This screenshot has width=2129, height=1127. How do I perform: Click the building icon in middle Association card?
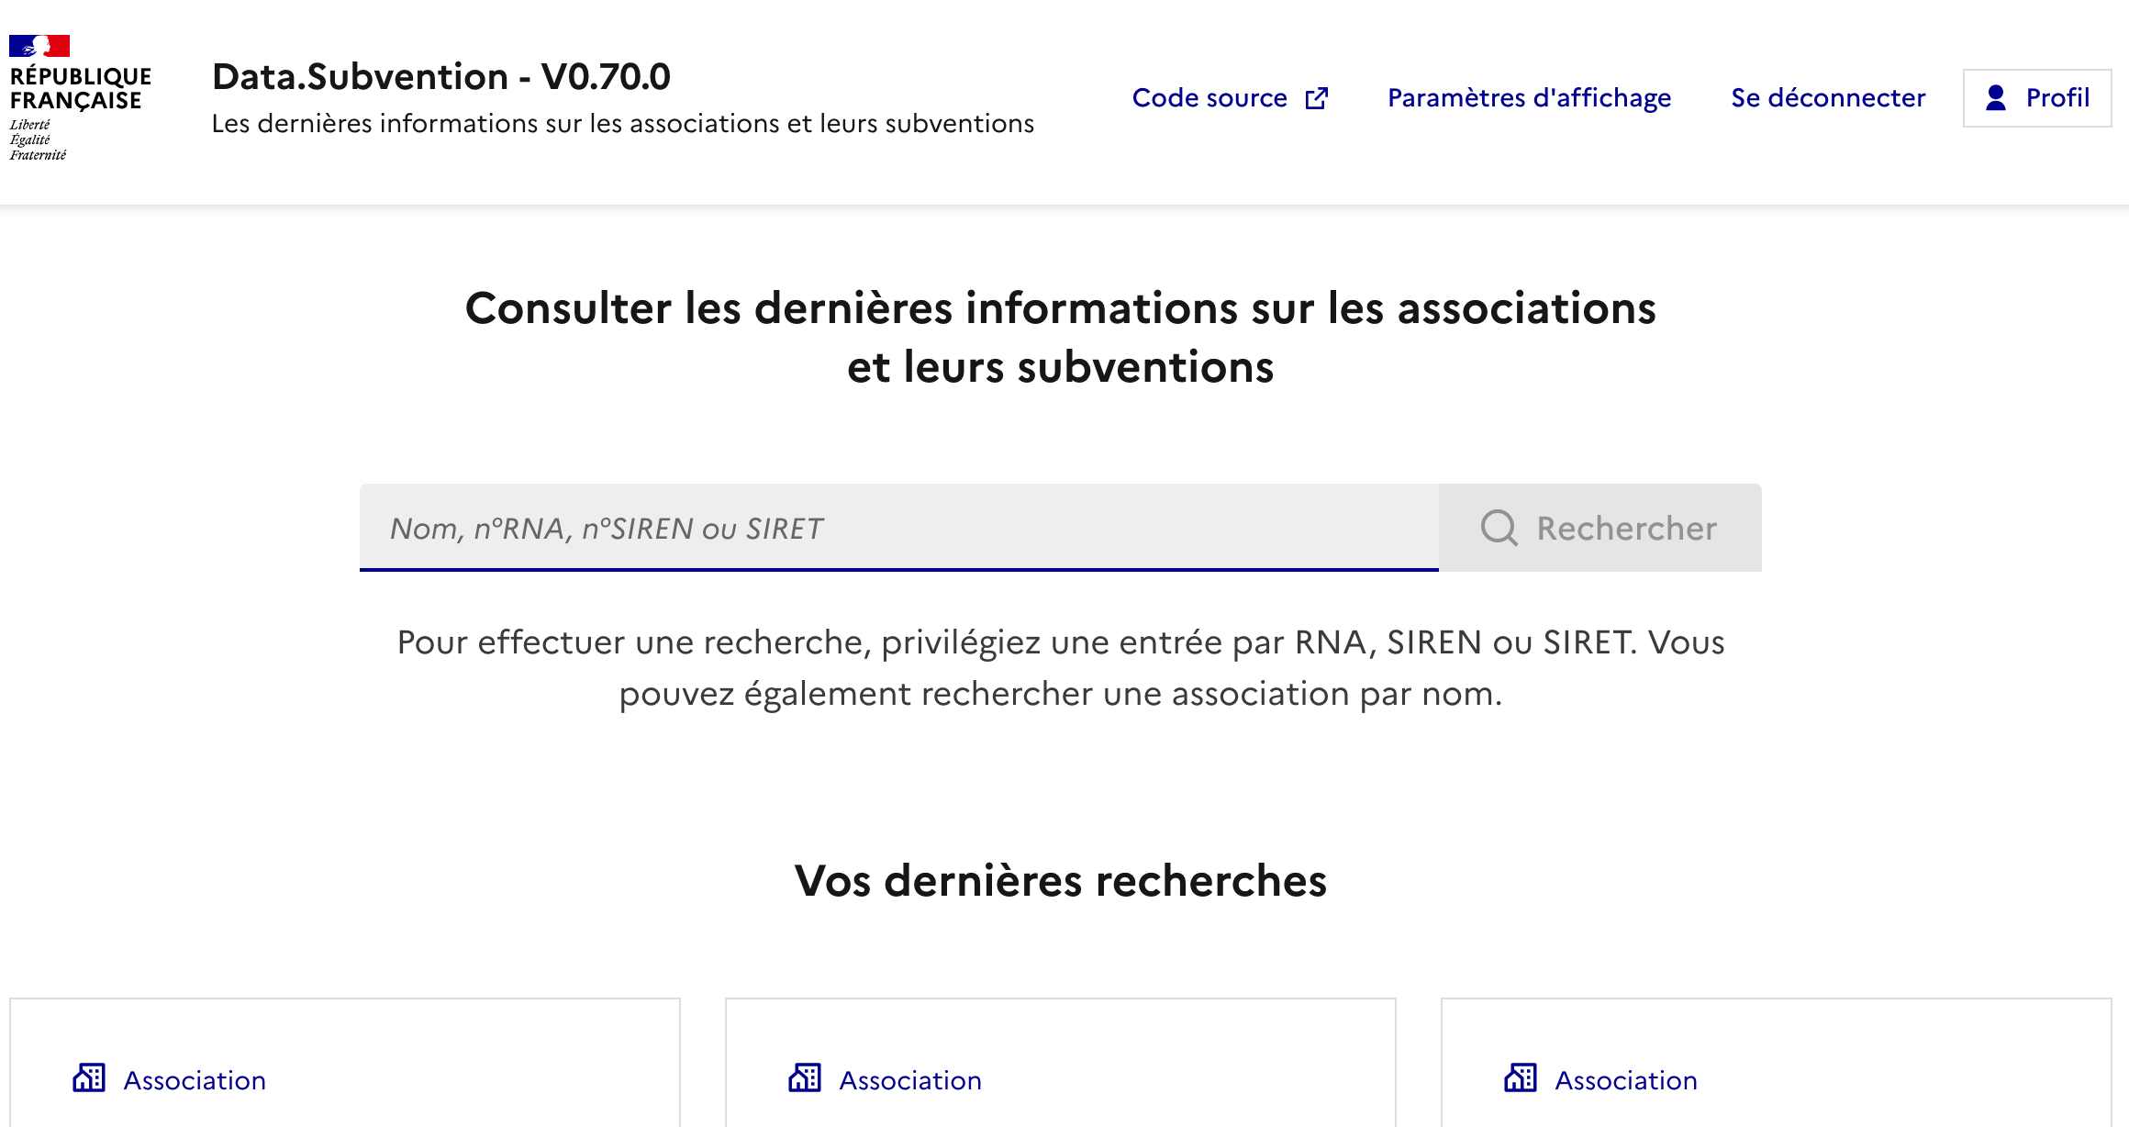tap(805, 1078)
